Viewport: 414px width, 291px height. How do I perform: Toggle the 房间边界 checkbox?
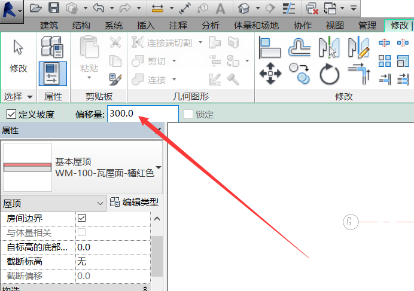pos(81,218)
